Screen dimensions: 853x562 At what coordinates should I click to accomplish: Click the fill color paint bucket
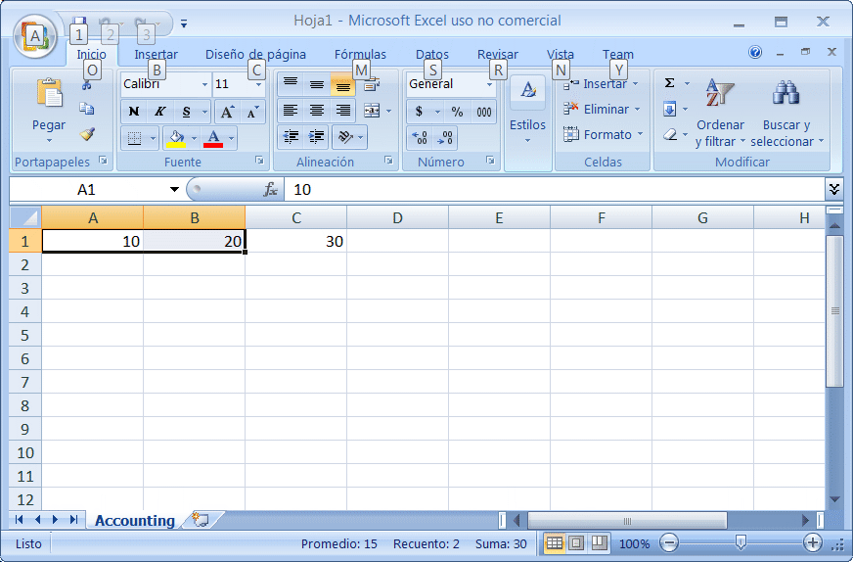coord(176,138)
